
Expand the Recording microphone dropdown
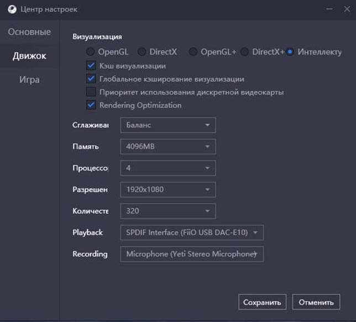click(x=192, y=254)
